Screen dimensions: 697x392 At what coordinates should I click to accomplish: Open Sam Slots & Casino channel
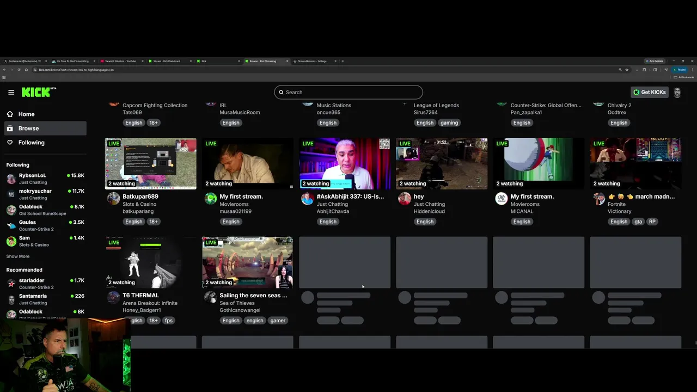[45, 241]
